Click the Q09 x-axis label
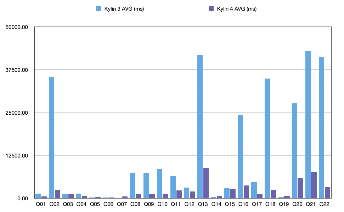This screenshot has width=344, height=212. tap(149, 204)
